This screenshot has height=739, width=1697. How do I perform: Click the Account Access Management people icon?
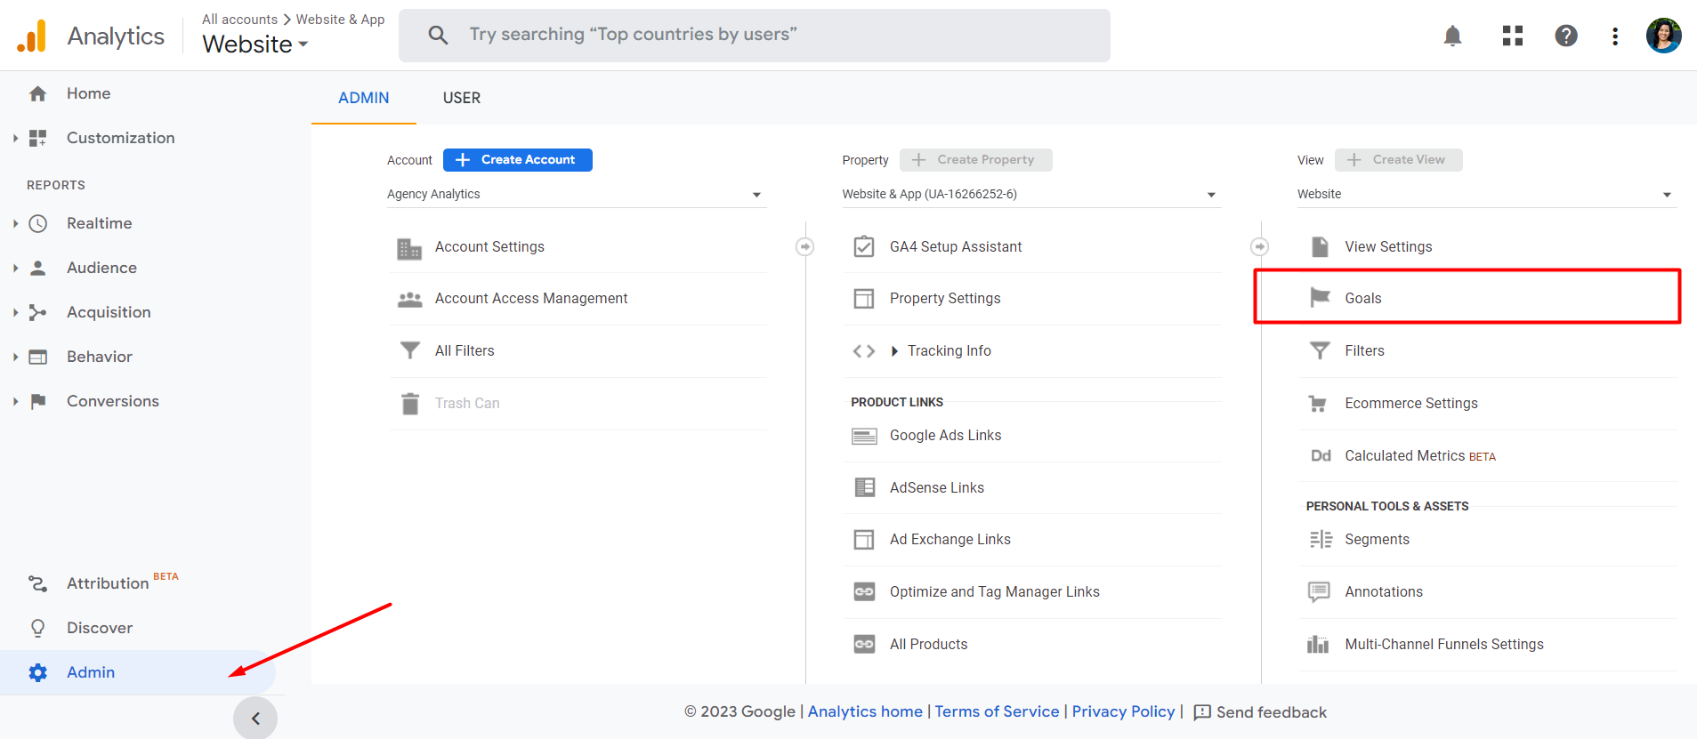pyautogui.click(x=409, y=300)
